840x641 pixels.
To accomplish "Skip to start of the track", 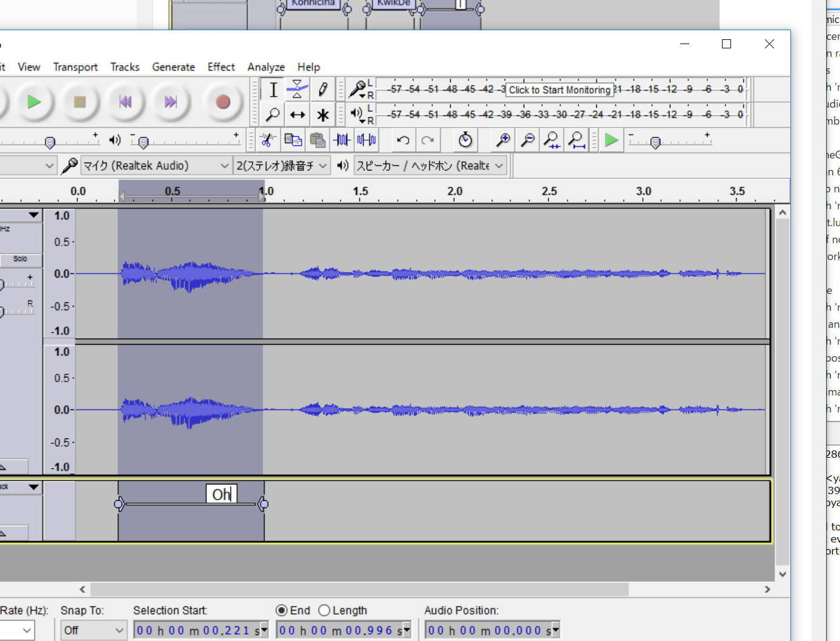I will point(125,102).
